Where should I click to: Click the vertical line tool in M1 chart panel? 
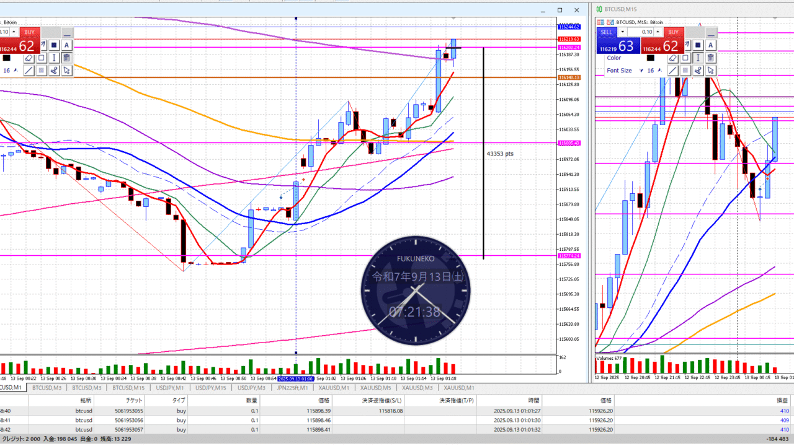coord(54,58)
